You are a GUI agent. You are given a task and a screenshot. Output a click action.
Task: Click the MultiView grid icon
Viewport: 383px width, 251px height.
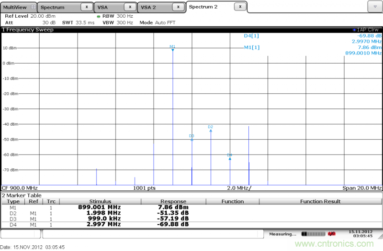33,7
